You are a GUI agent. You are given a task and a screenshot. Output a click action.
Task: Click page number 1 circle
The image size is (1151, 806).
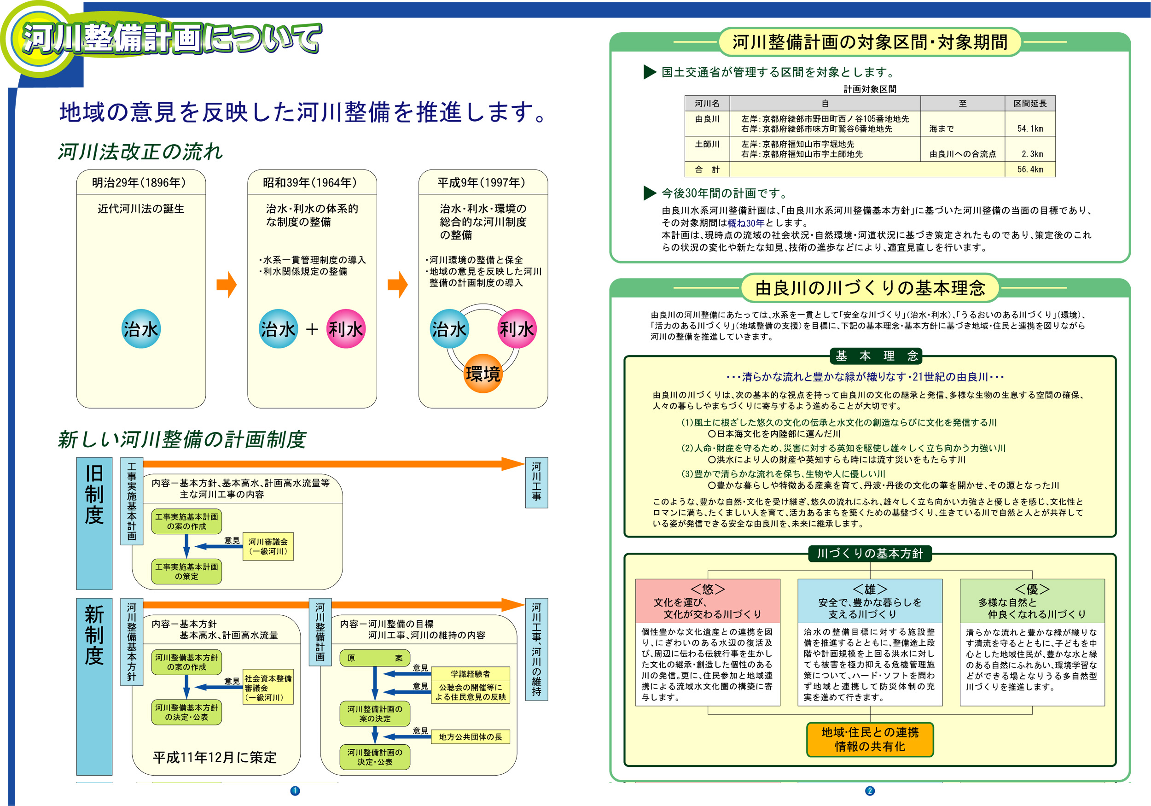295,791
